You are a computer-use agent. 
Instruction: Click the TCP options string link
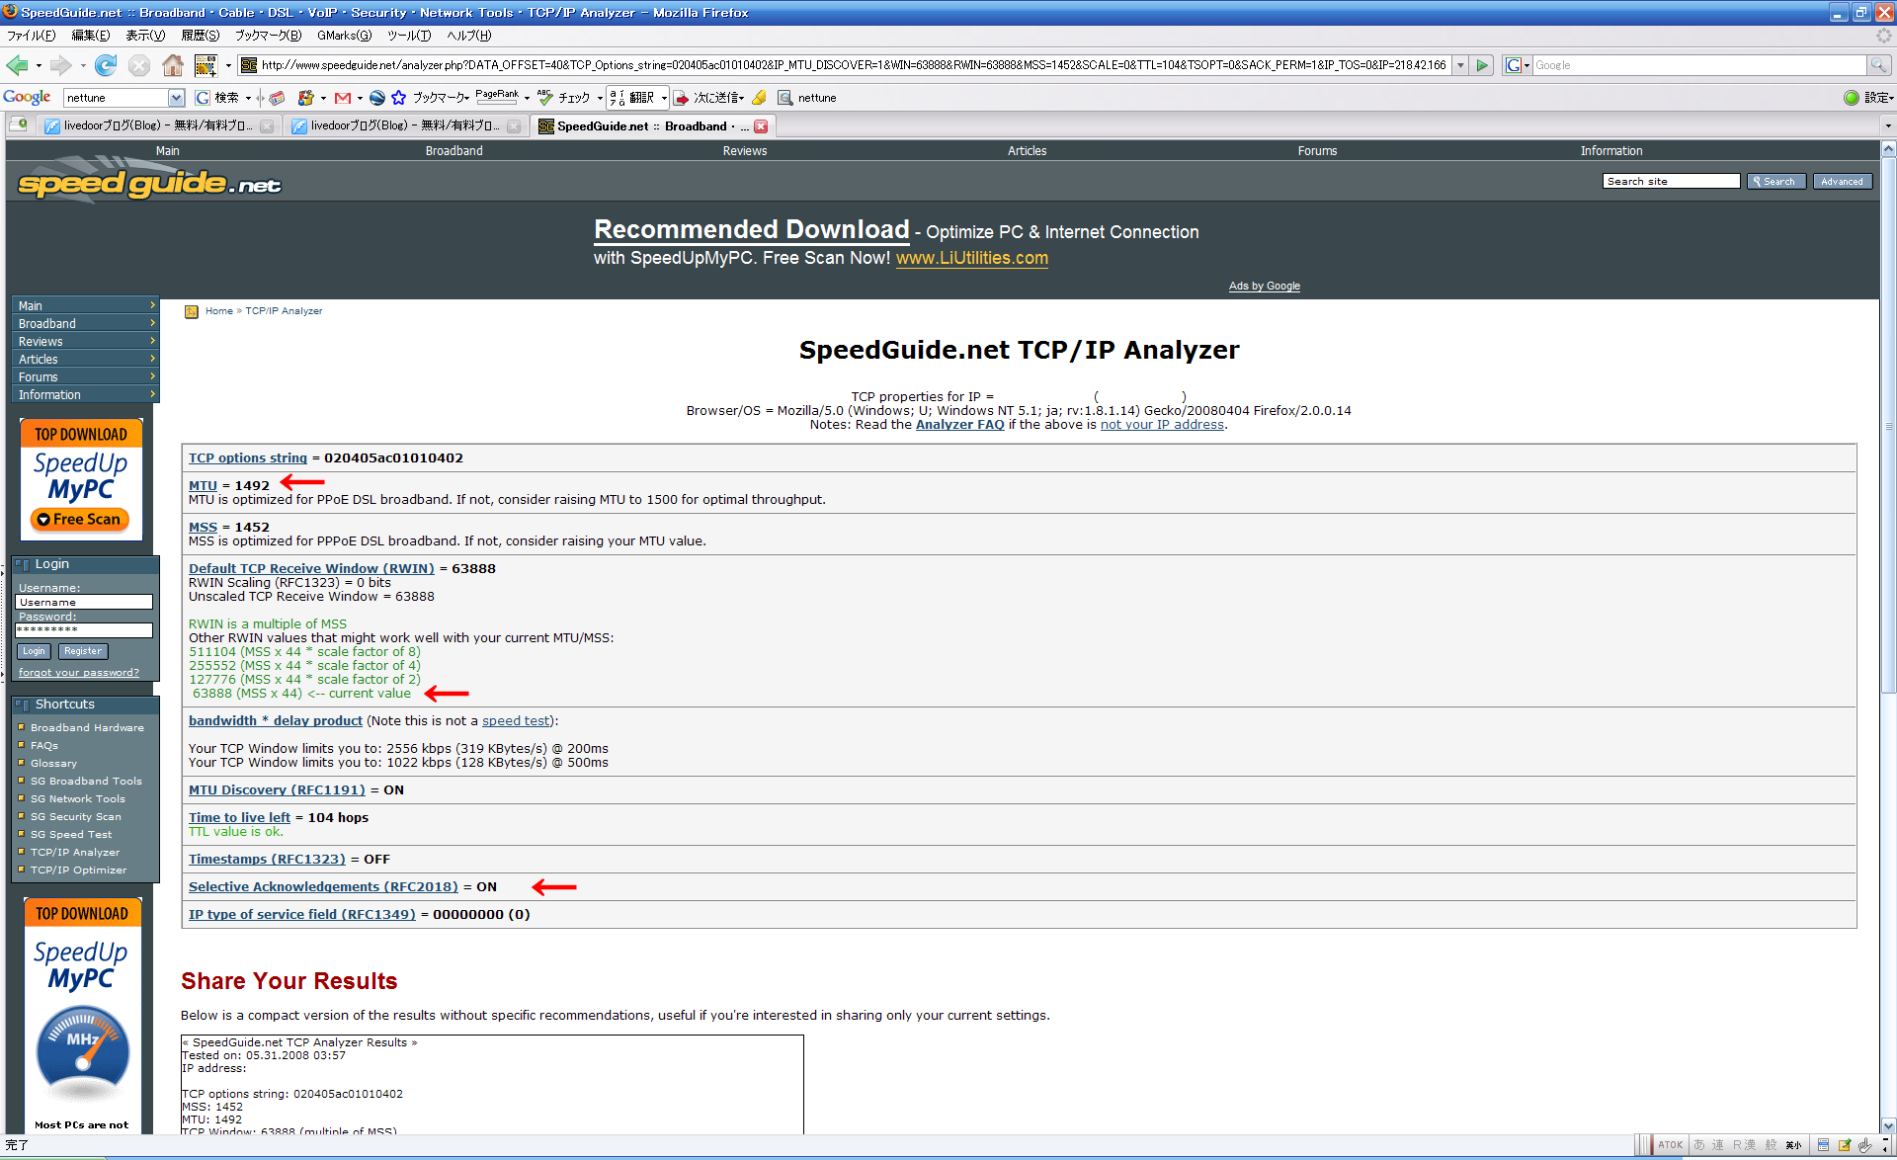click(248, 458)
